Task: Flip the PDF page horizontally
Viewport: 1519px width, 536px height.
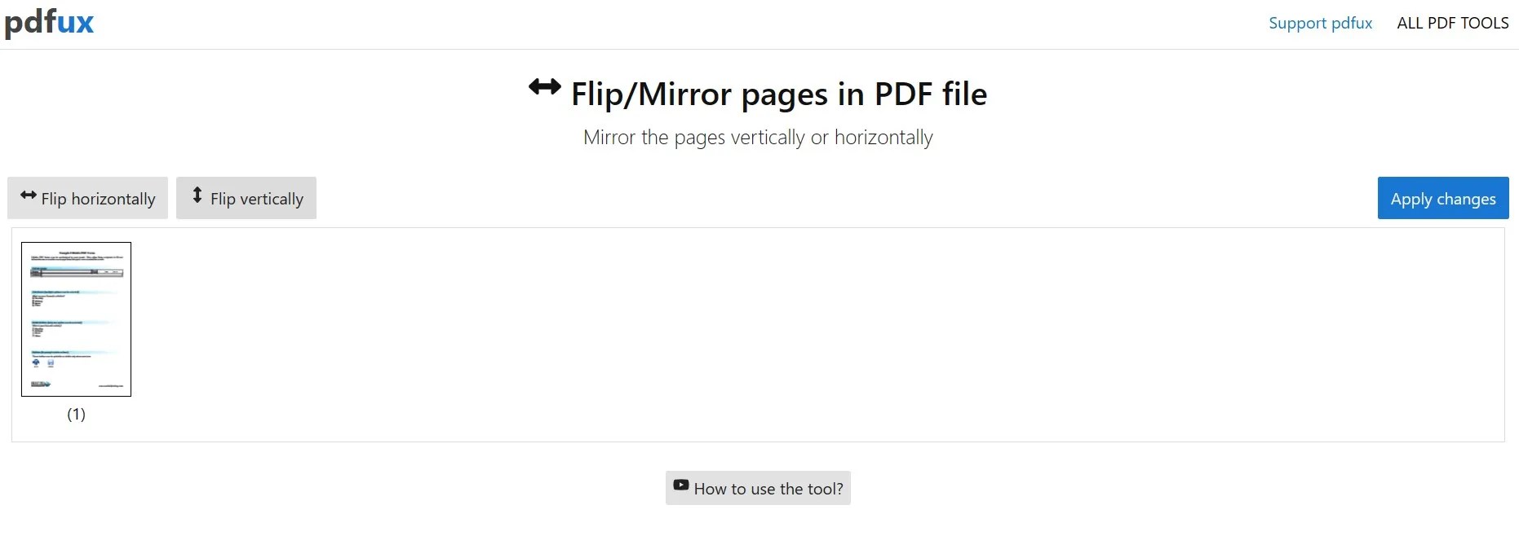Action: click(87, 198)
